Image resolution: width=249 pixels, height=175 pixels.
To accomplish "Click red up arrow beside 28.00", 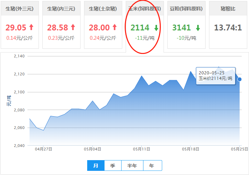I will [x=115, y=27].
